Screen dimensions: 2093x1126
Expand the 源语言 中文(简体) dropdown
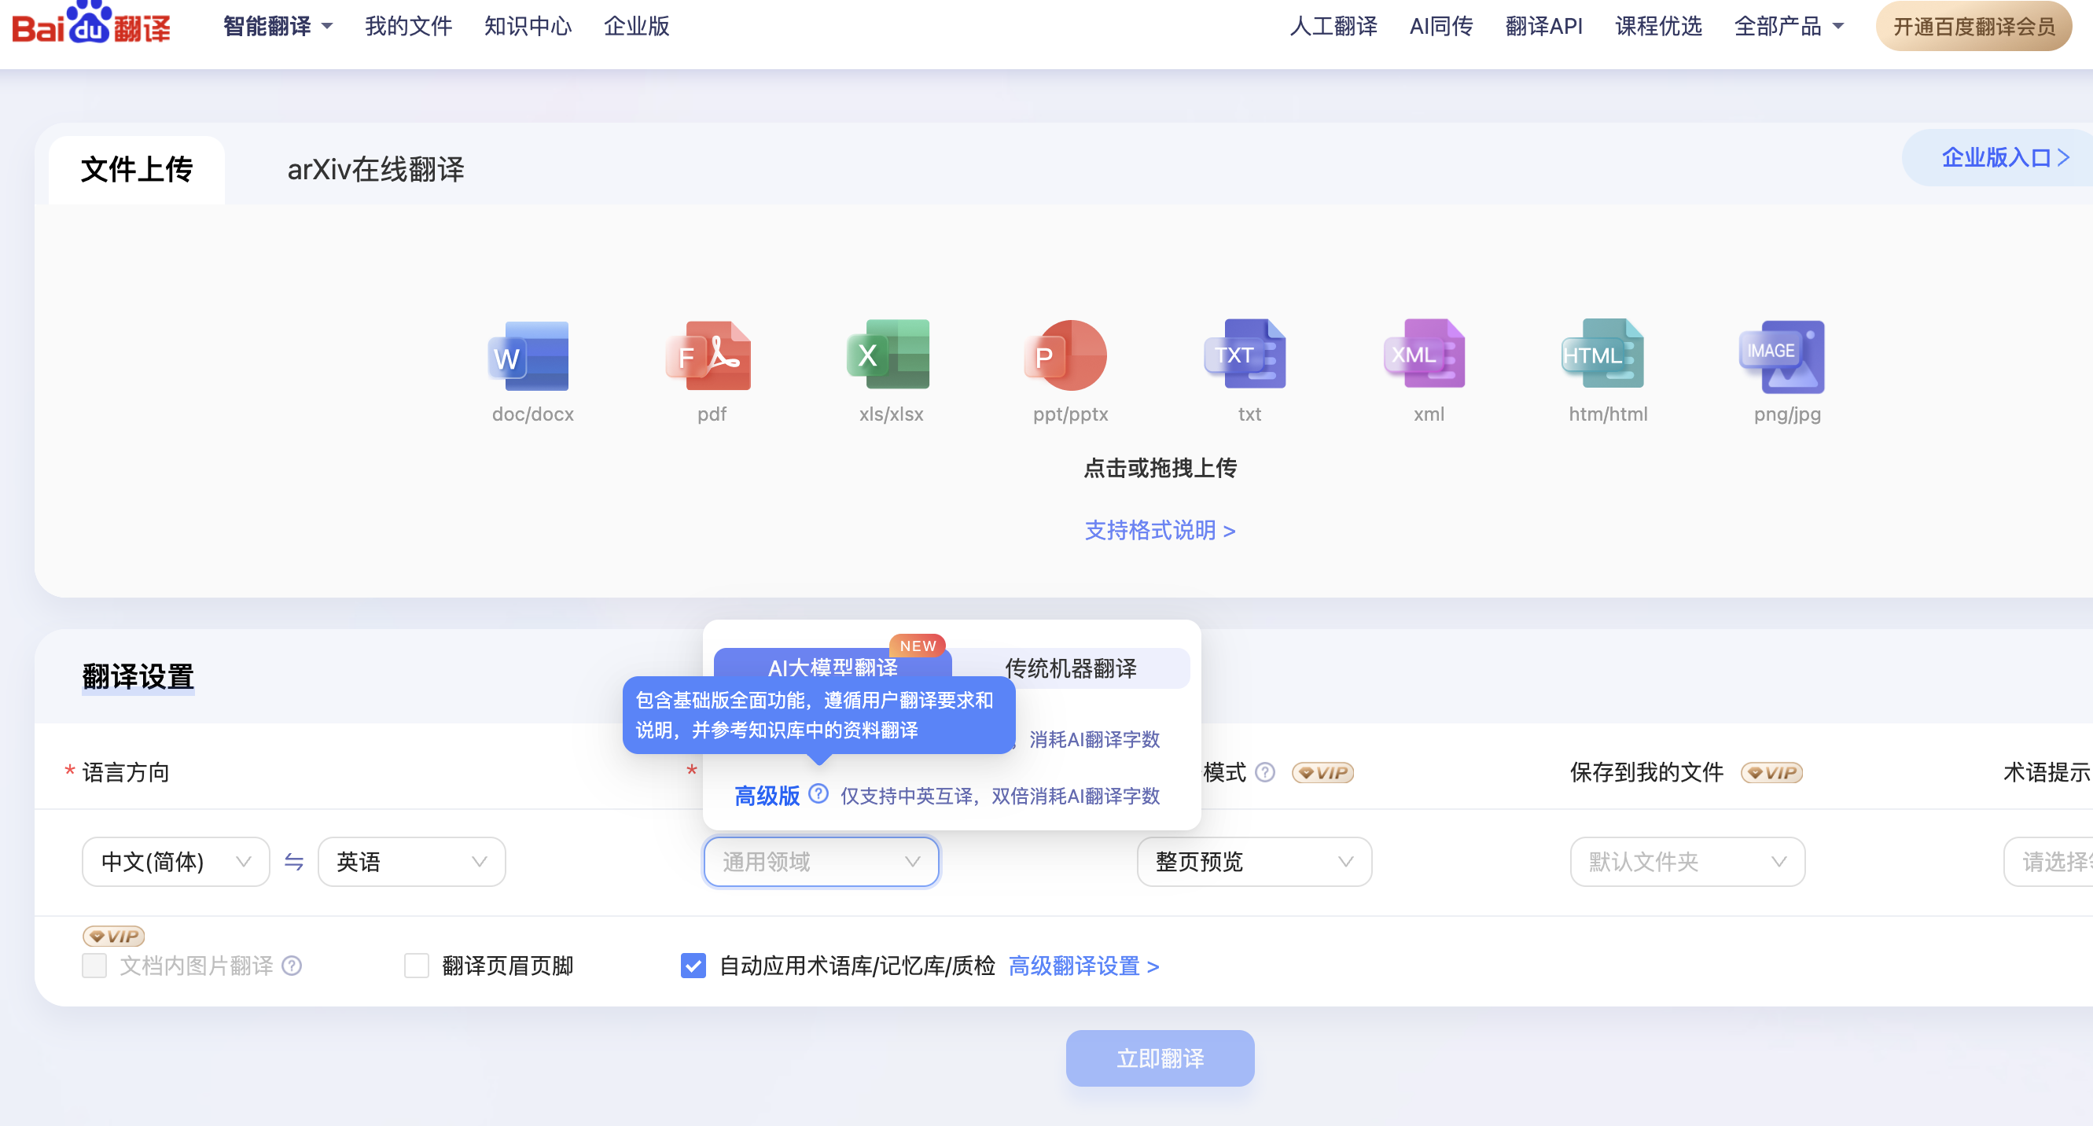pos(176,861)
